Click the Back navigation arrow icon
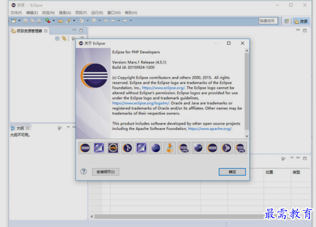Screen dimensions: 316x227 113,21
